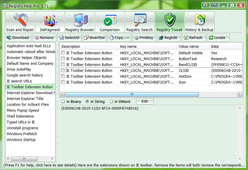Click the value pane's scroll-up arrow
This screenshot has height=170, width=248.
pos(240,108)
